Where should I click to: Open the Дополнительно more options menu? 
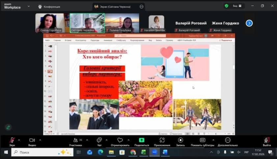tap(228, 140)
